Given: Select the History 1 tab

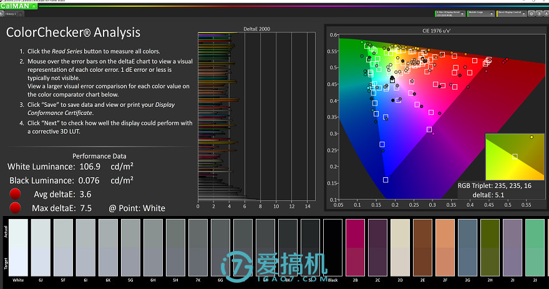Looking at the screenshot, I should 10,14.
